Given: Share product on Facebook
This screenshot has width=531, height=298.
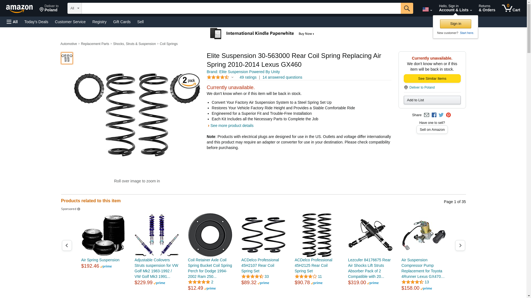Looking at the screenshot, I should pos(434,115).
